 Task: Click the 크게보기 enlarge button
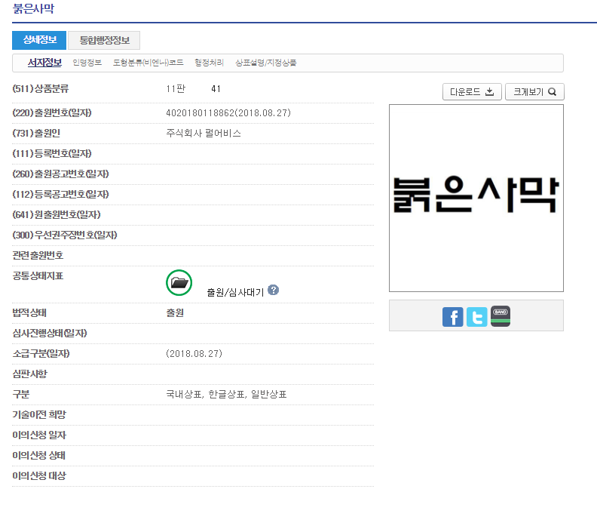tap(534, 92)
